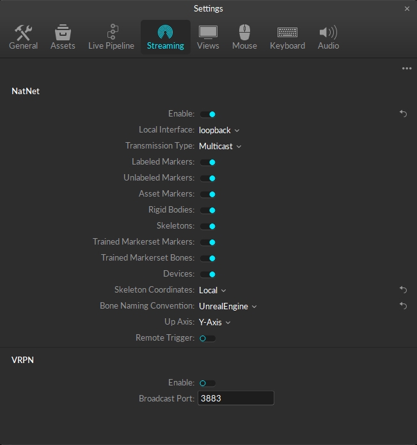The image size is (417, 445).
Task: Enable the Remote Trigger switch
Action: point(207,338)
